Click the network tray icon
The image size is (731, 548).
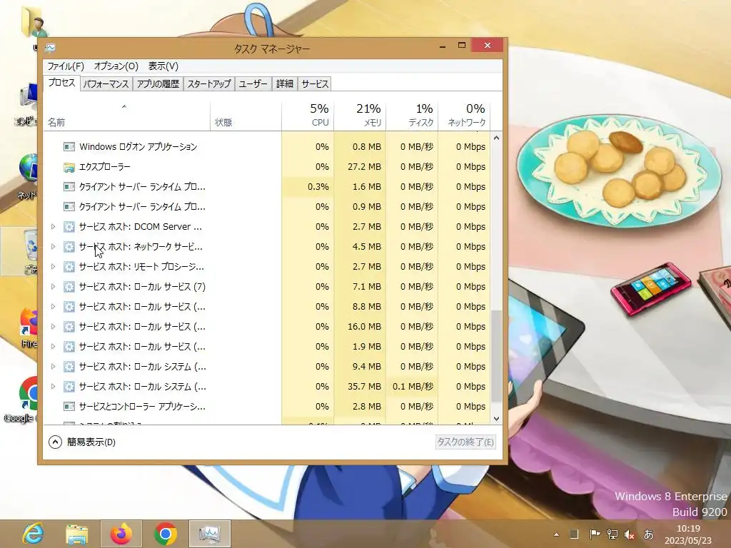(612, 534)
